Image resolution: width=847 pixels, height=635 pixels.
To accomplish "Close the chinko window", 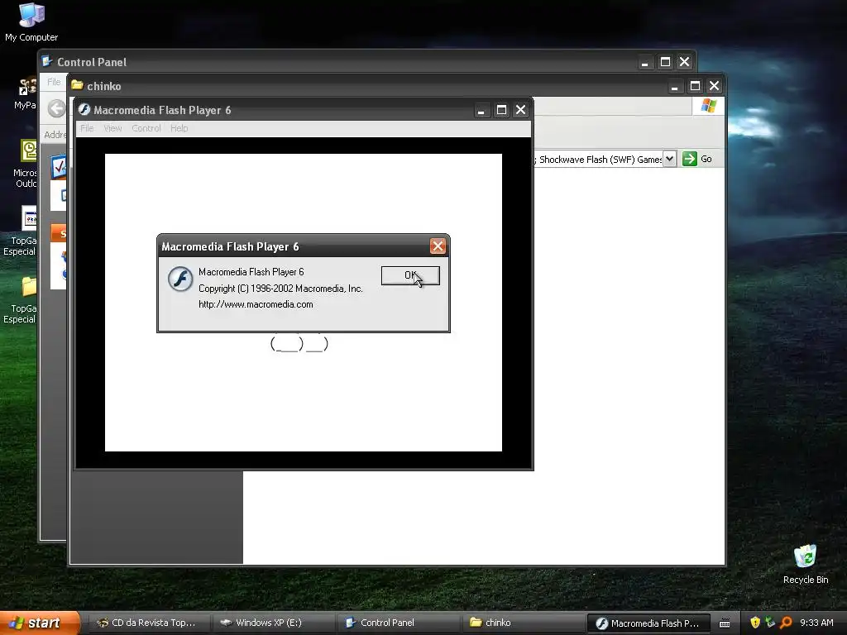I will (x=714, y=86).
